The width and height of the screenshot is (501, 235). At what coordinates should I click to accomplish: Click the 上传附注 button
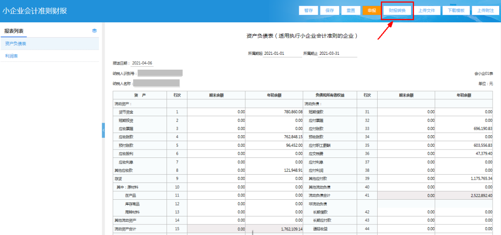(485, 10)
